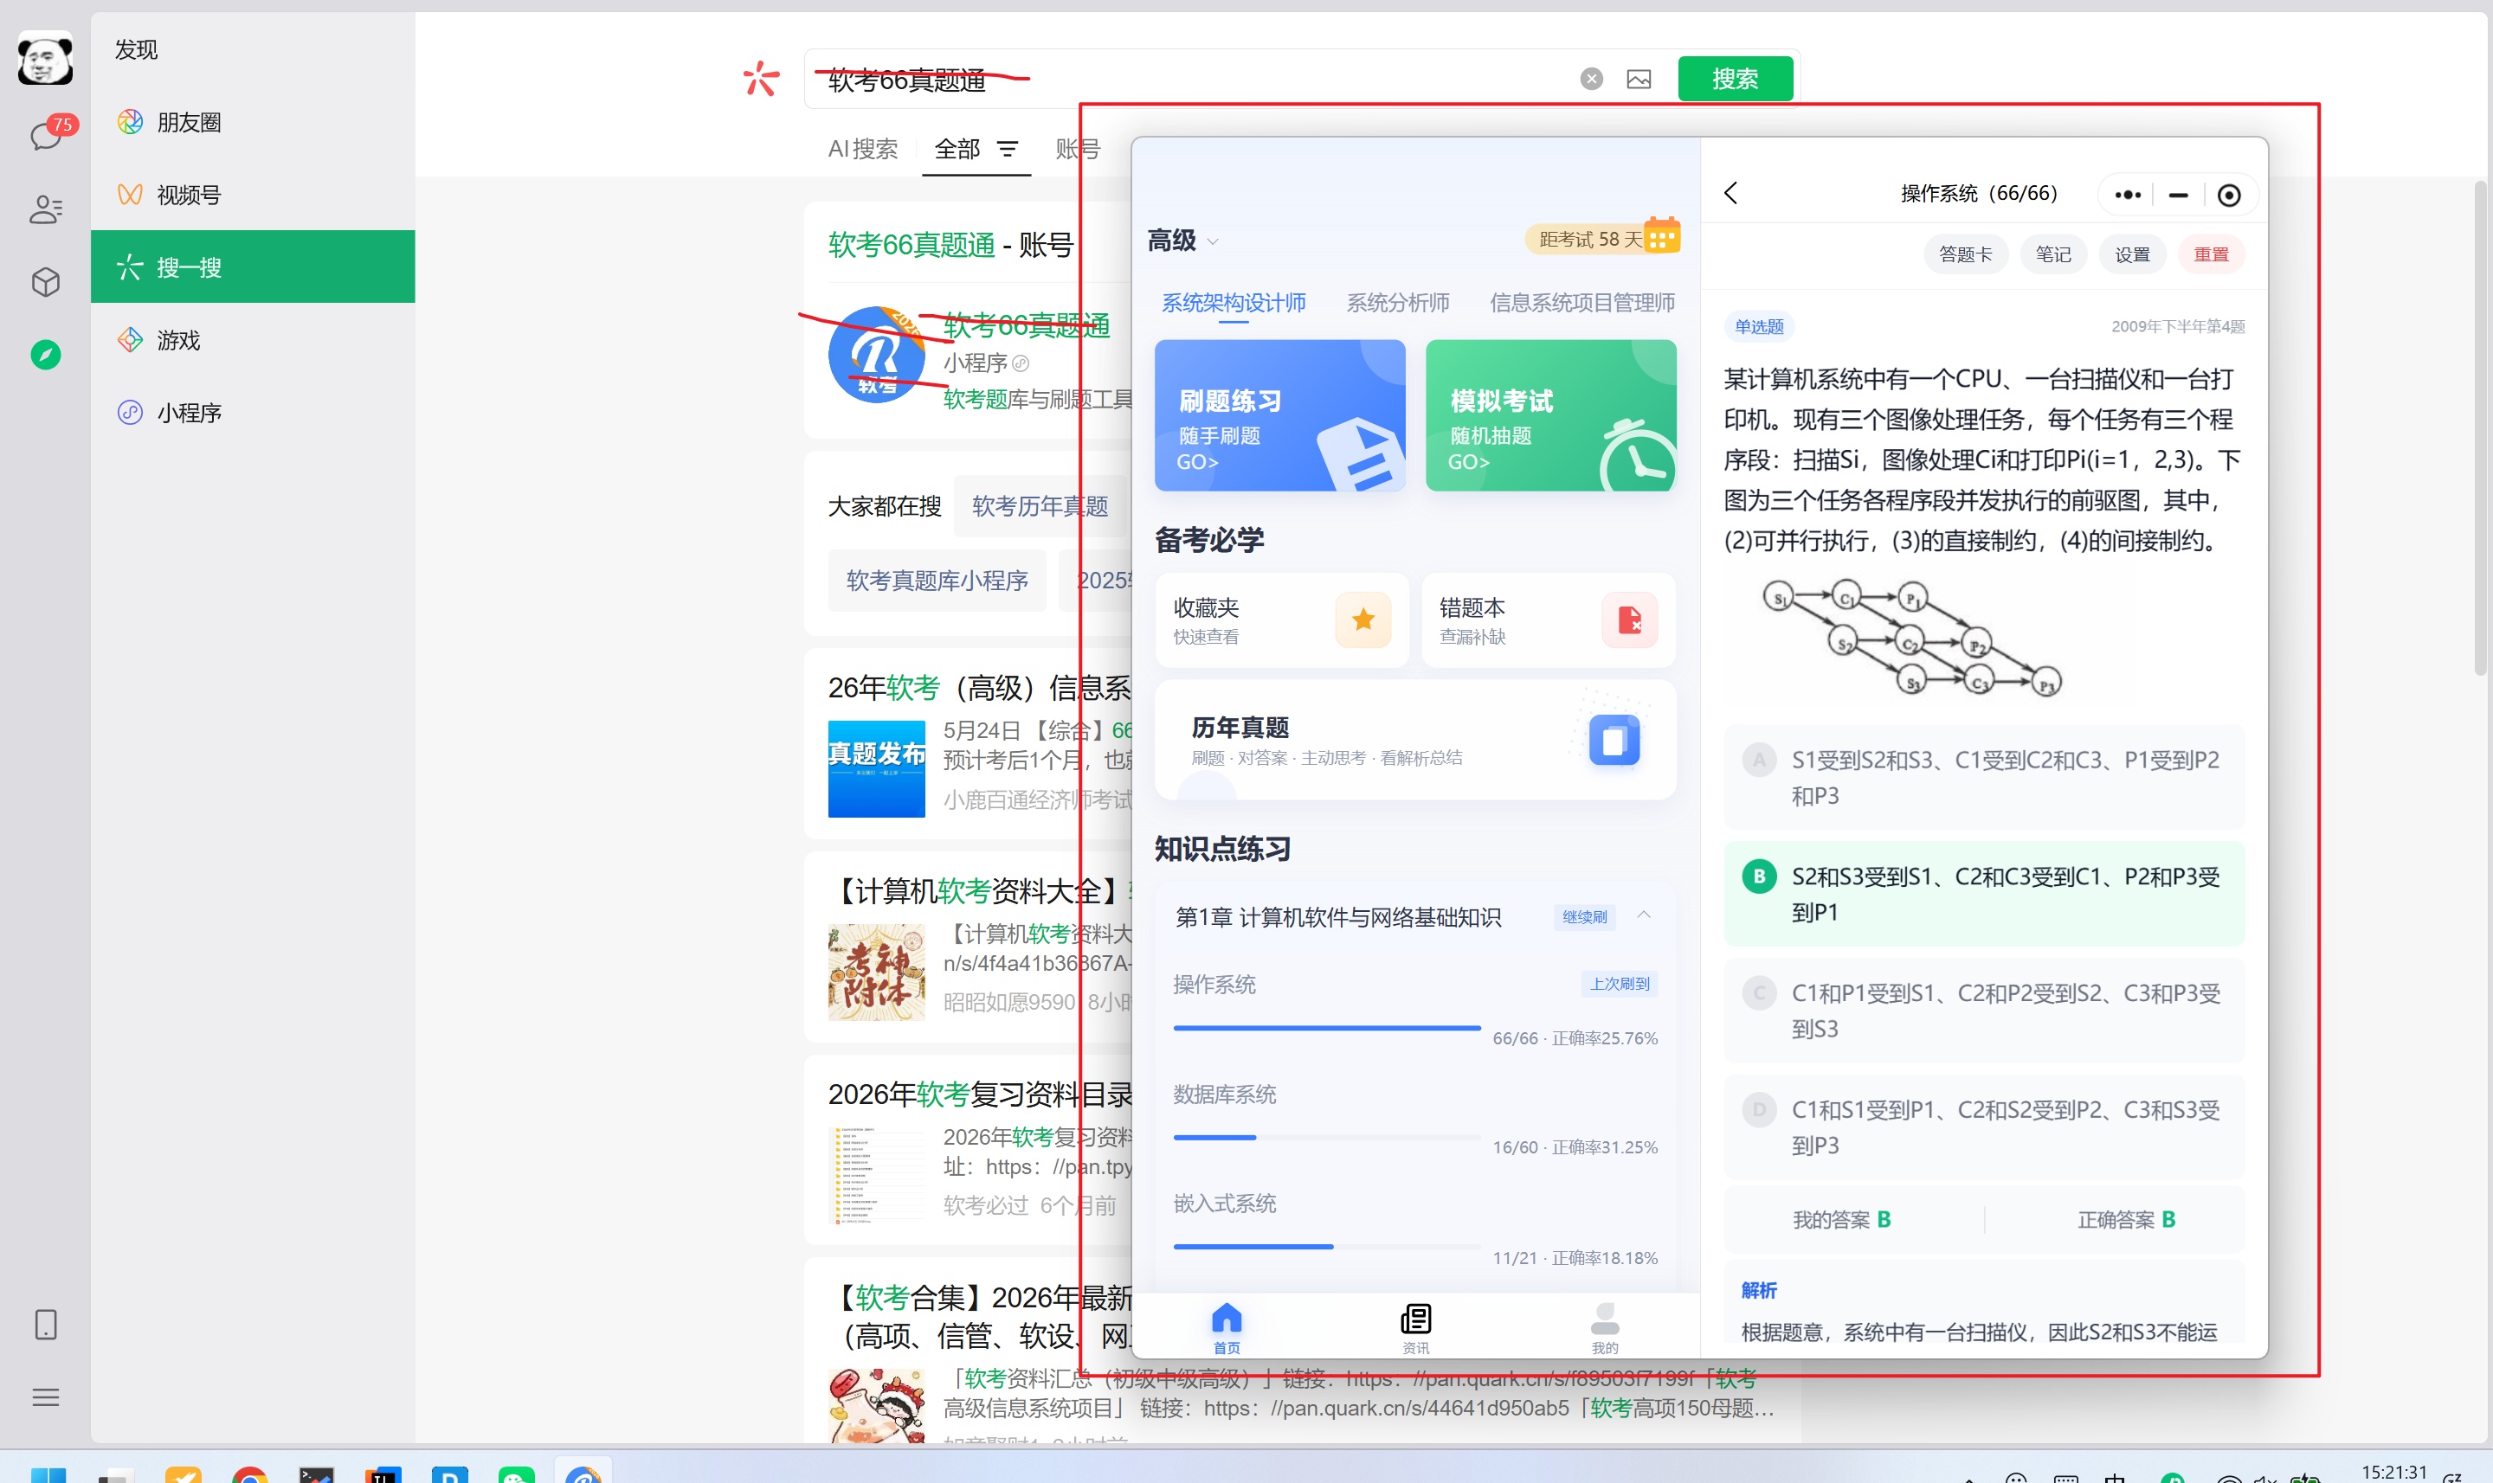Open the chats icon with 75 badge
The image size is (2493, 1483).
click(x=46, y=136)
